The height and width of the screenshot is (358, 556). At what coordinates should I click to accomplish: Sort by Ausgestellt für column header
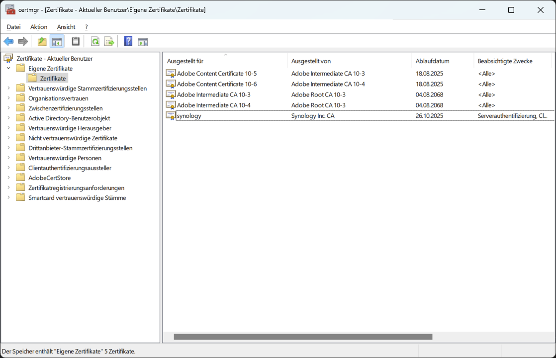pos(225,61)
